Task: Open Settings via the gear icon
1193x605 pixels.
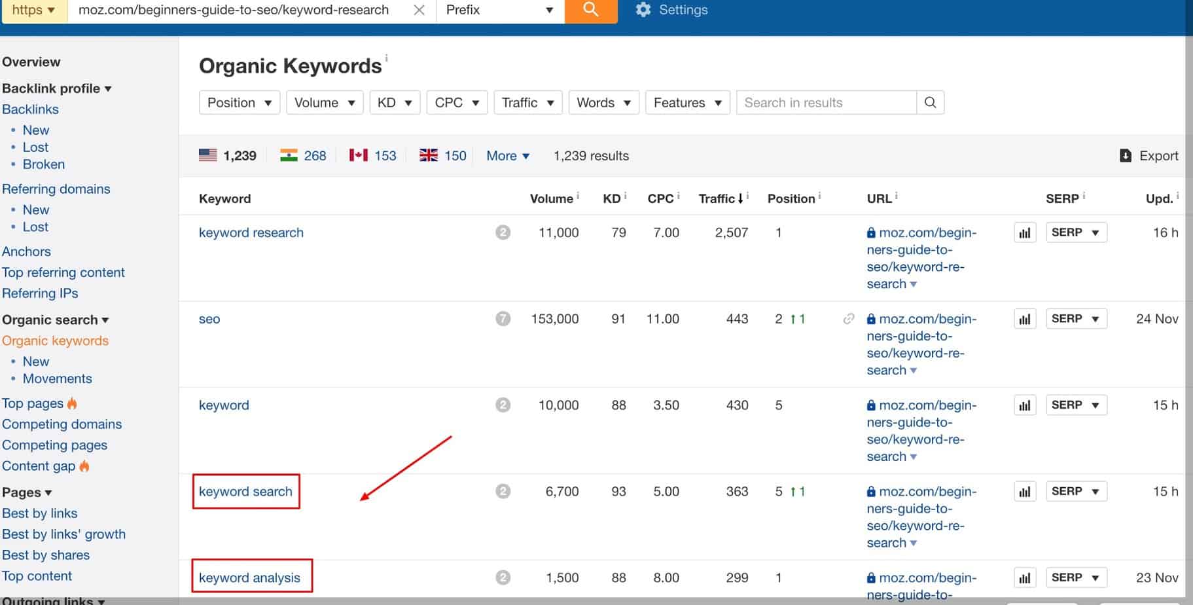Action: click(x=643, y=10)
